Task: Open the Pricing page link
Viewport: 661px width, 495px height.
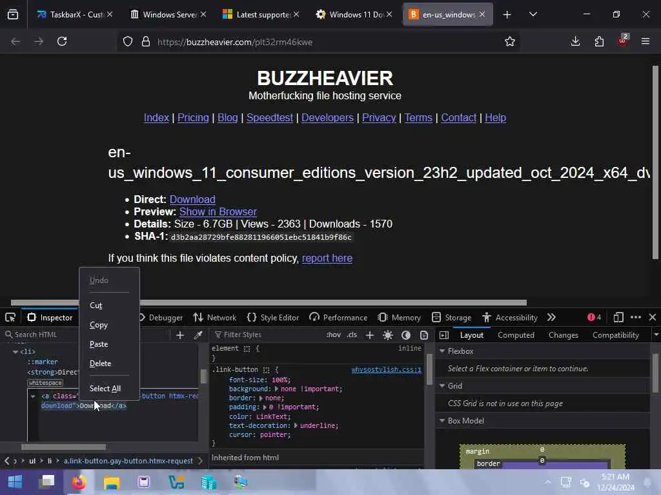Action: click(x=193, y=118)
